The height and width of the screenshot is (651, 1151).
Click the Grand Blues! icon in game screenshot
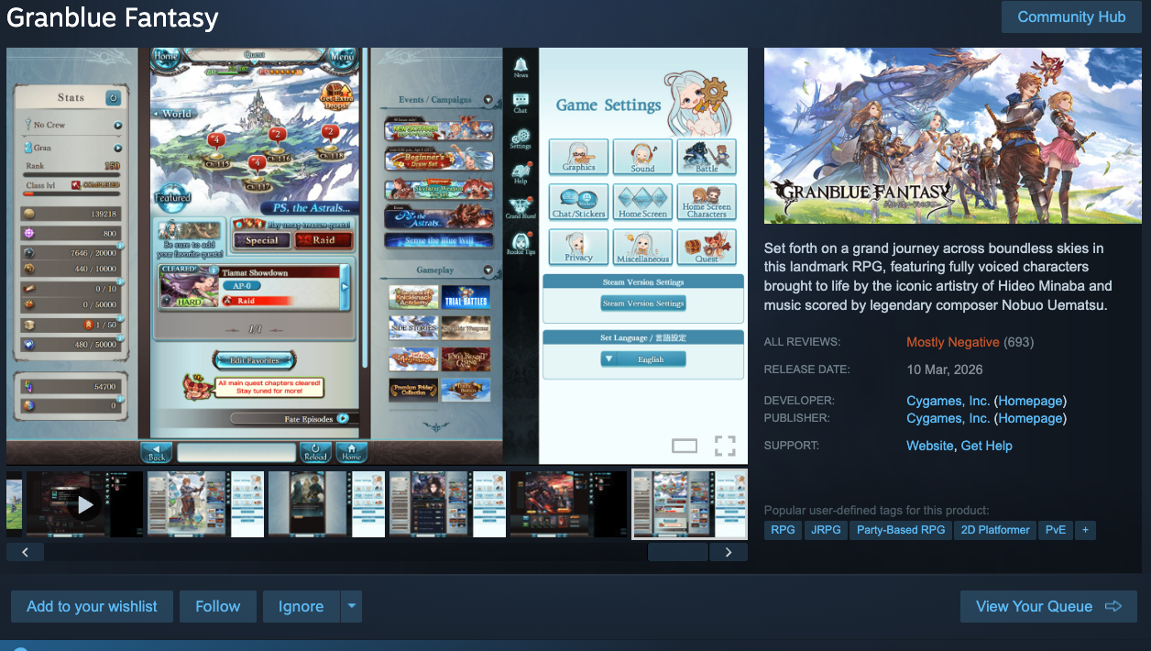click(x=521, y=209)
